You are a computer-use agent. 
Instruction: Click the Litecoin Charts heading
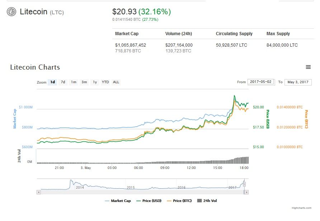pyautogui.click(x=35, y=67)
